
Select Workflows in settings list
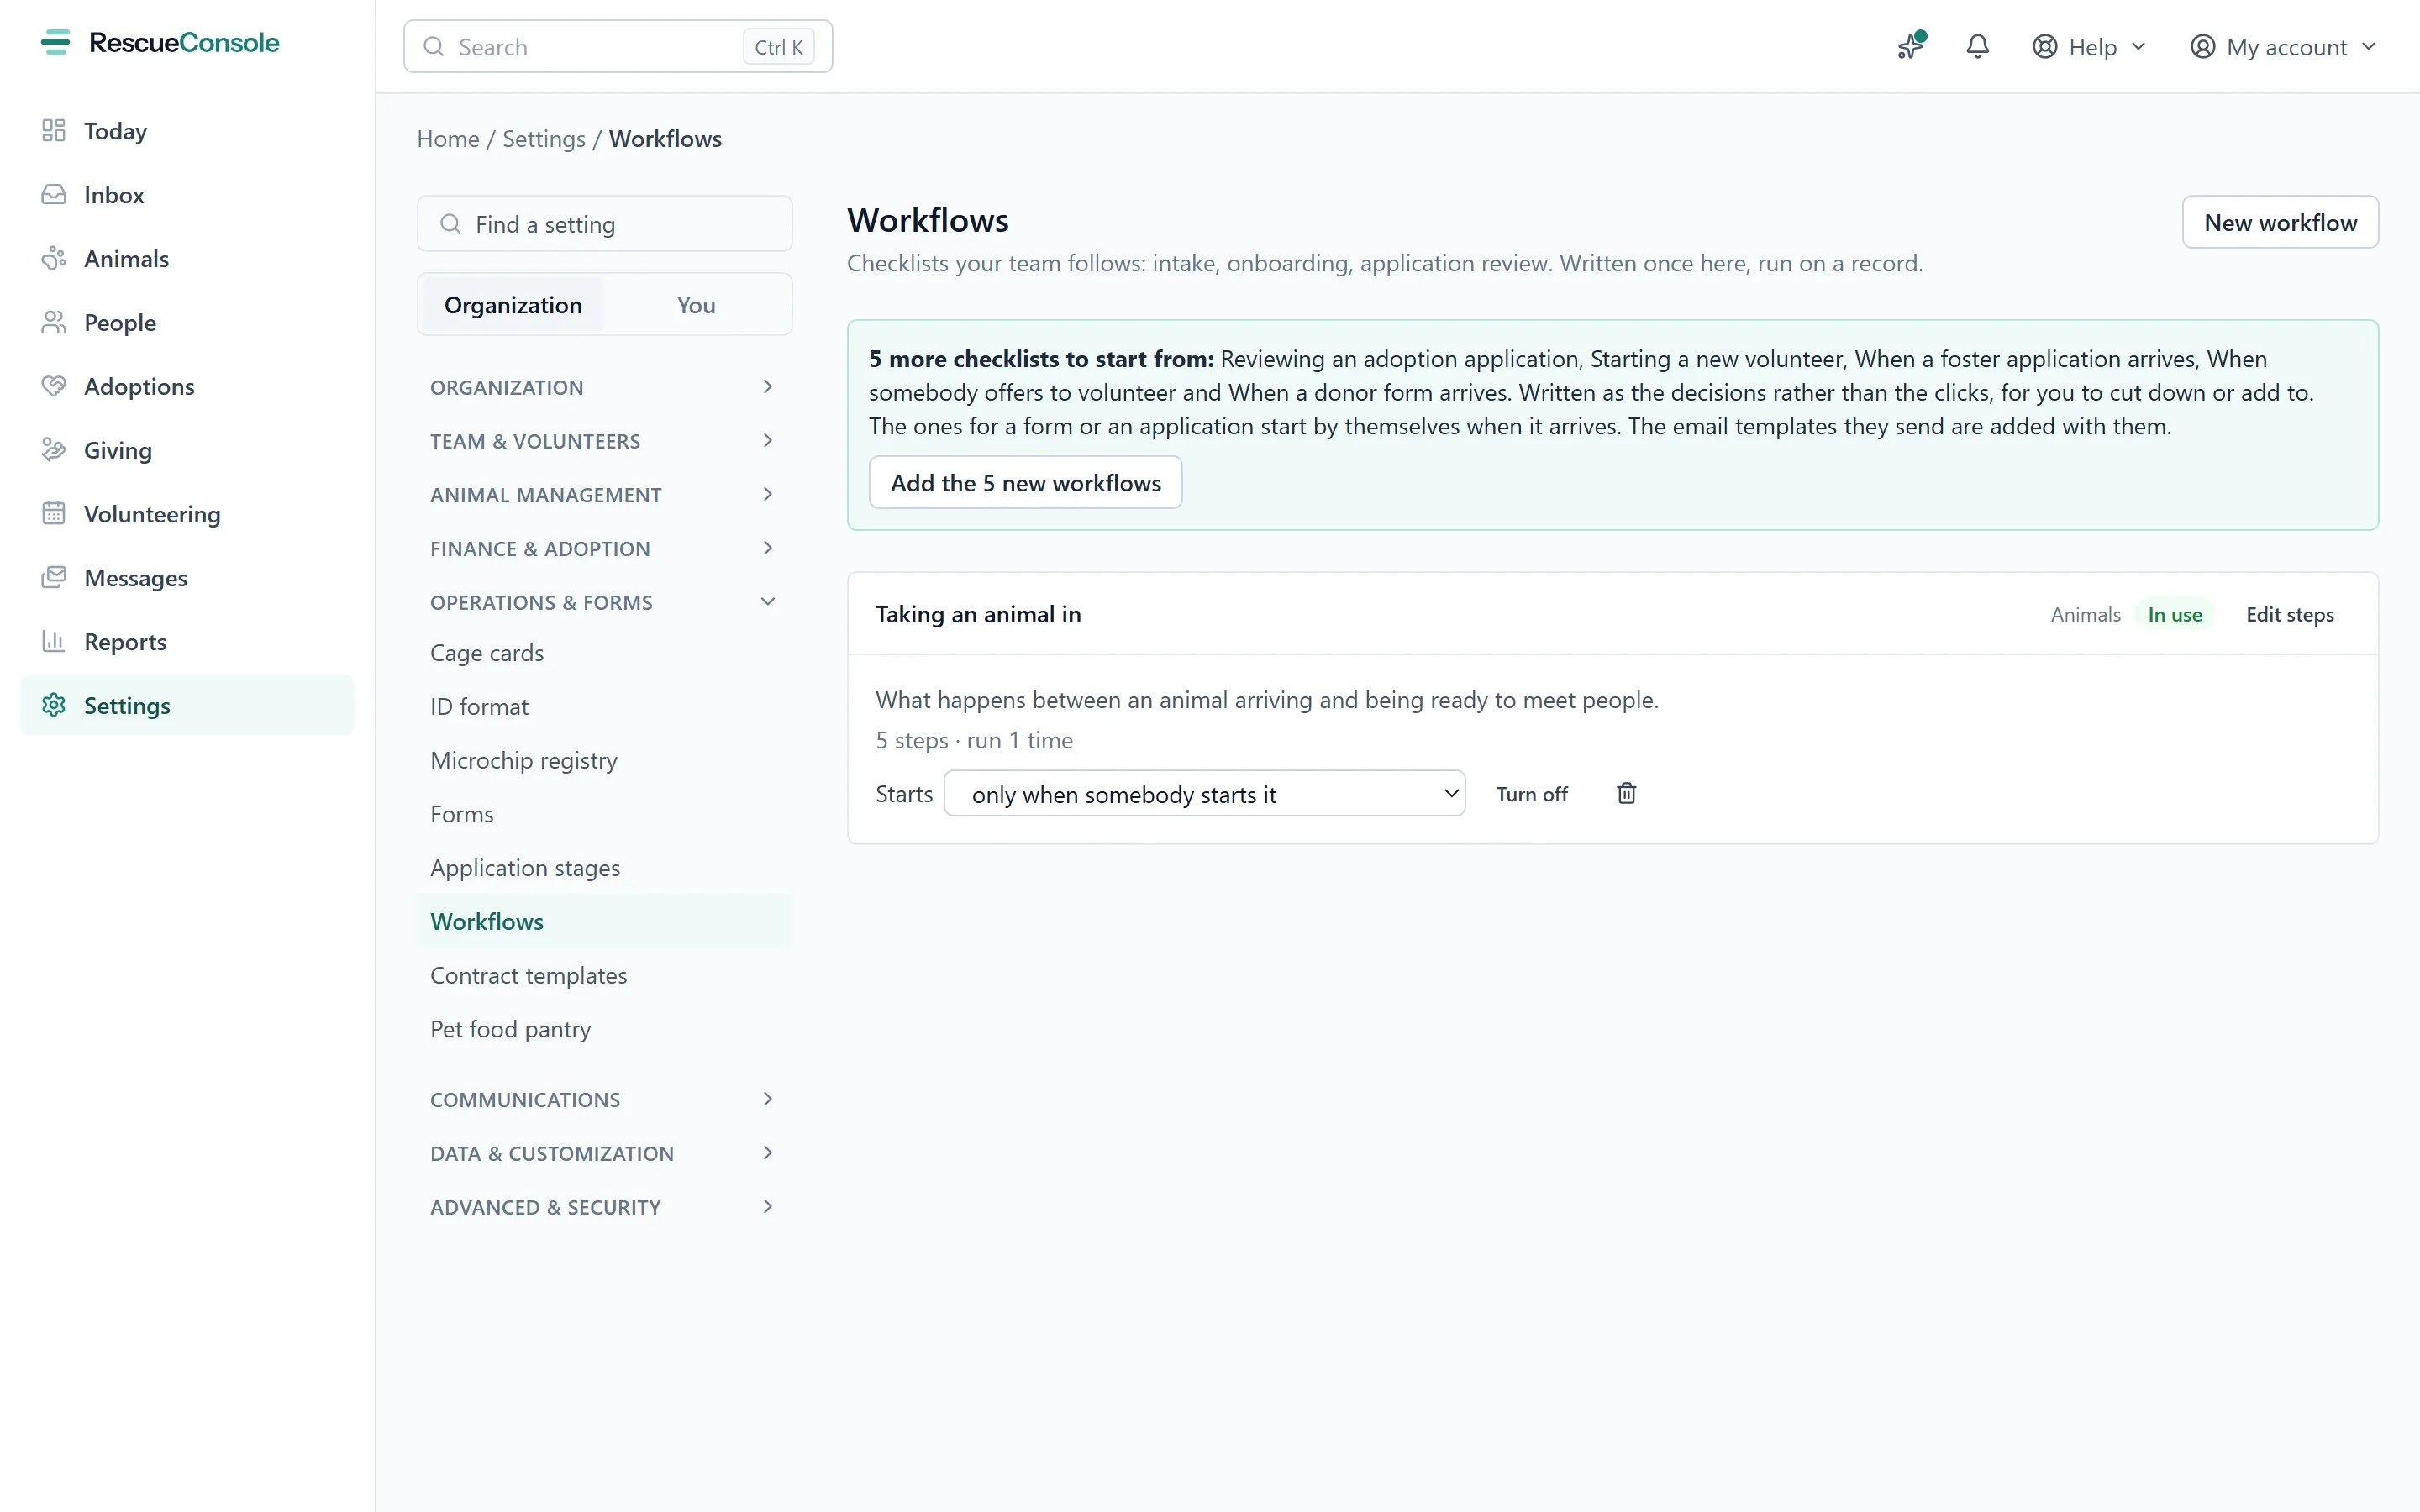point(604,922)
